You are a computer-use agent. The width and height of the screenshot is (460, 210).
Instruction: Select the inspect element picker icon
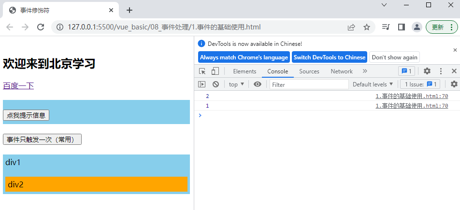[202, 71]
